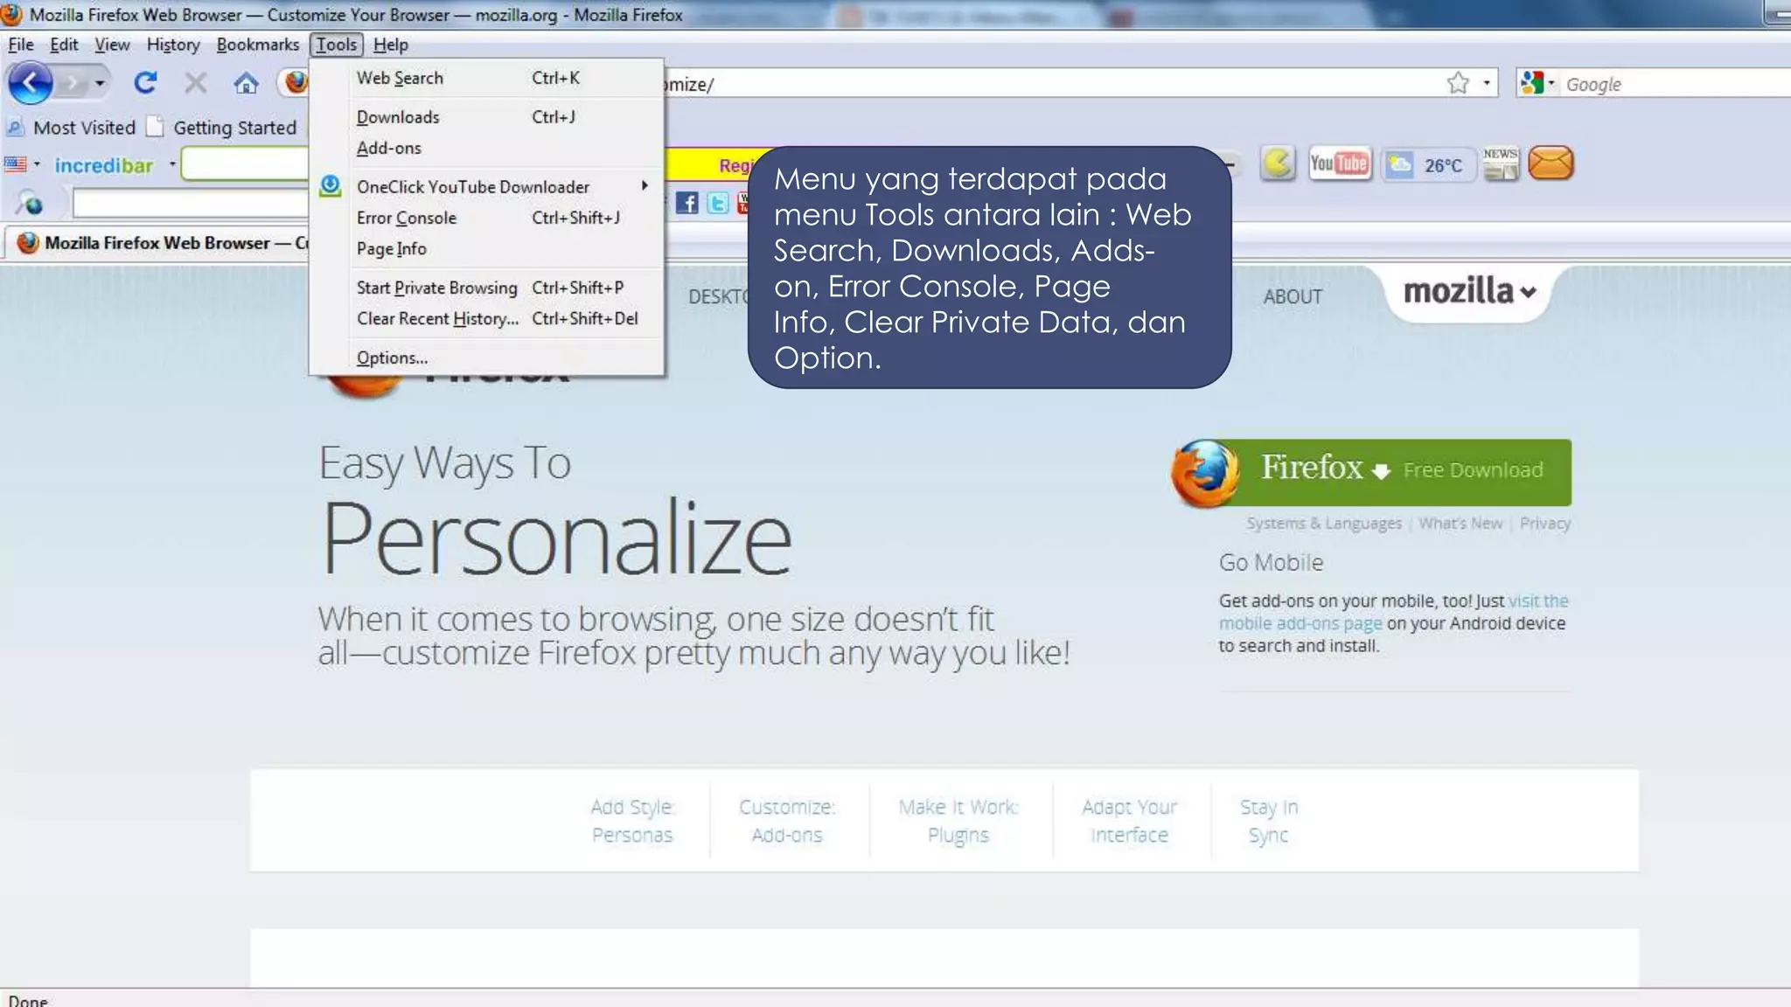Select Downloads in the Tools menu
The width and height of the screenshot is (1791, 1007).
487,117
